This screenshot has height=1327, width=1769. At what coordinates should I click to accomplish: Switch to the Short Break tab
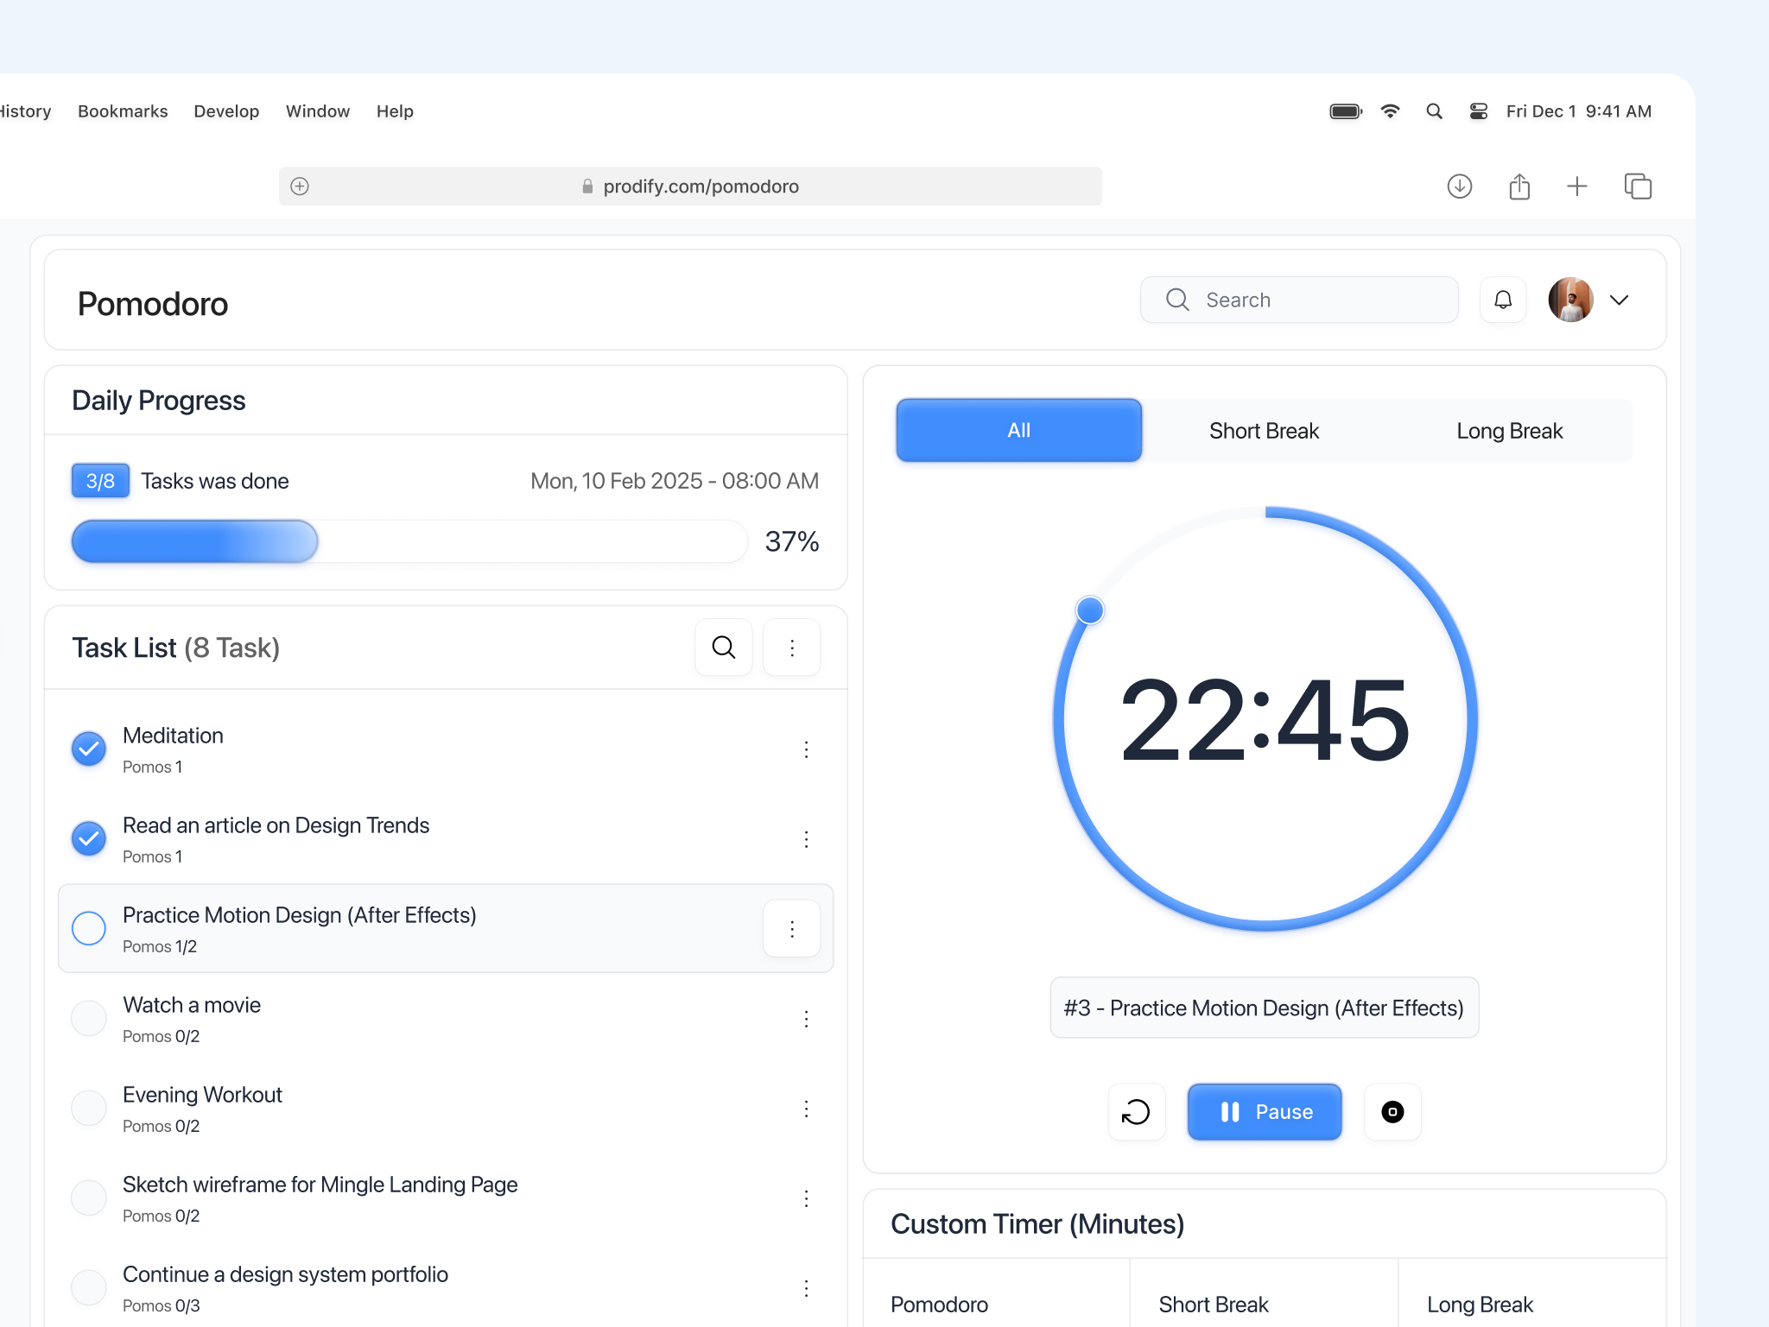click(x=1264, y=431)
